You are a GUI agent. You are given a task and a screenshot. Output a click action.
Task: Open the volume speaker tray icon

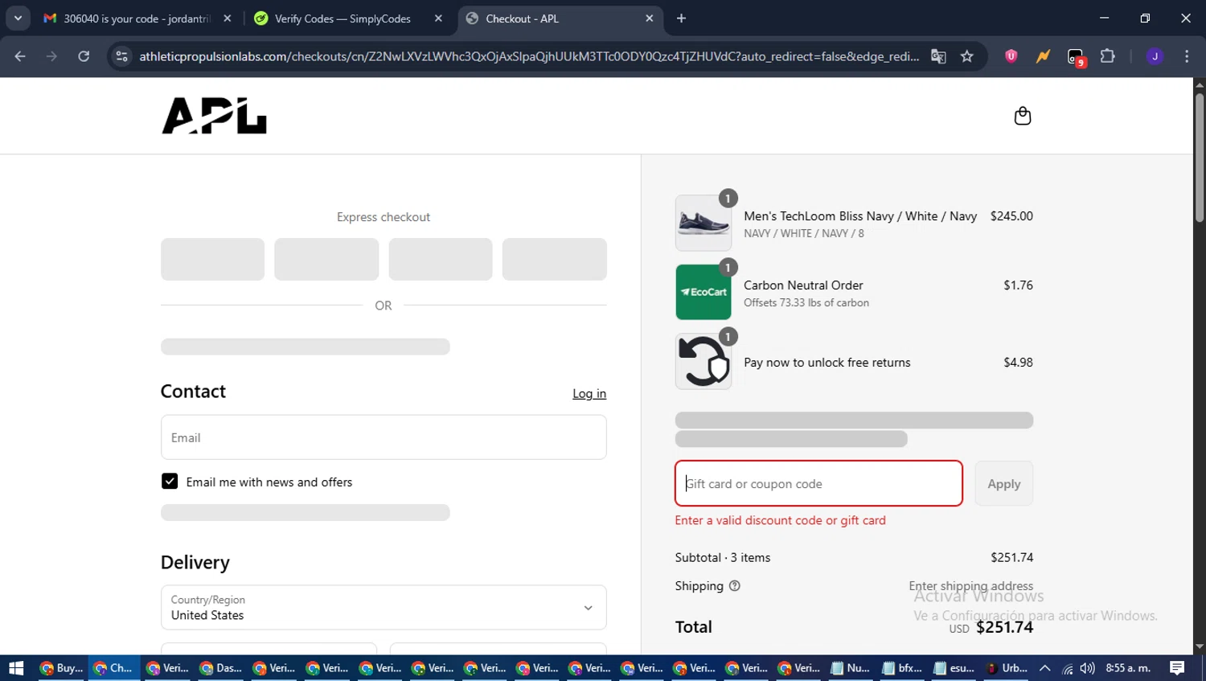point(1088,668)
